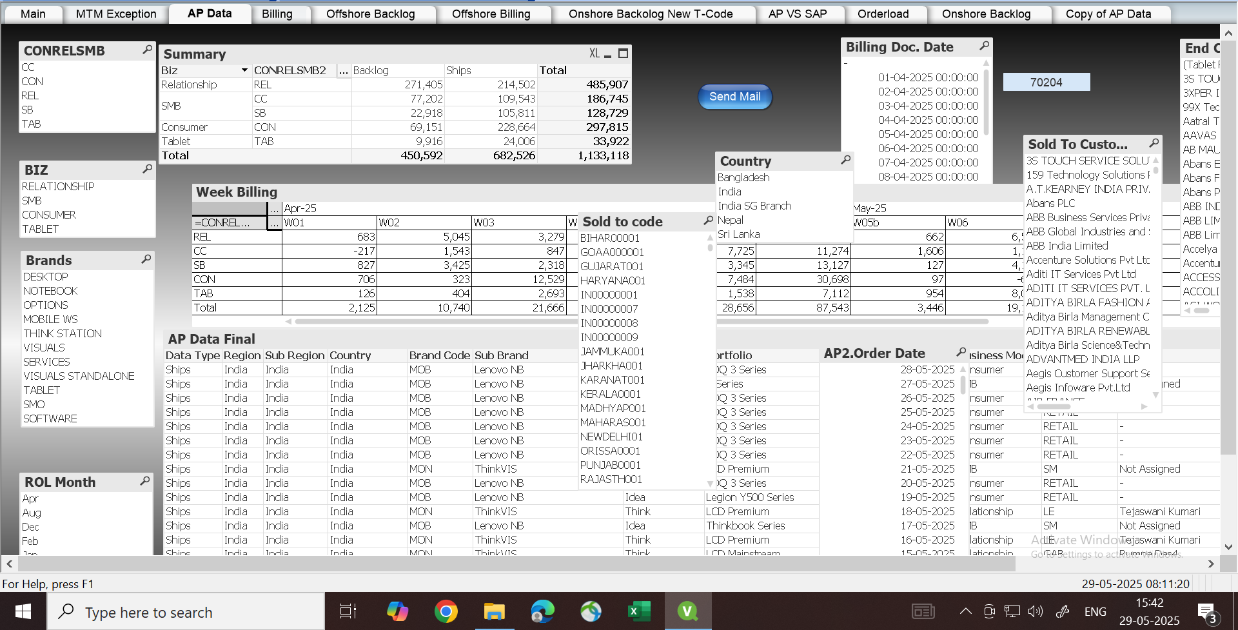Open AP2.Order Date search icon
This screenshot has width=1238, height=630.
(x=961, y=352)
